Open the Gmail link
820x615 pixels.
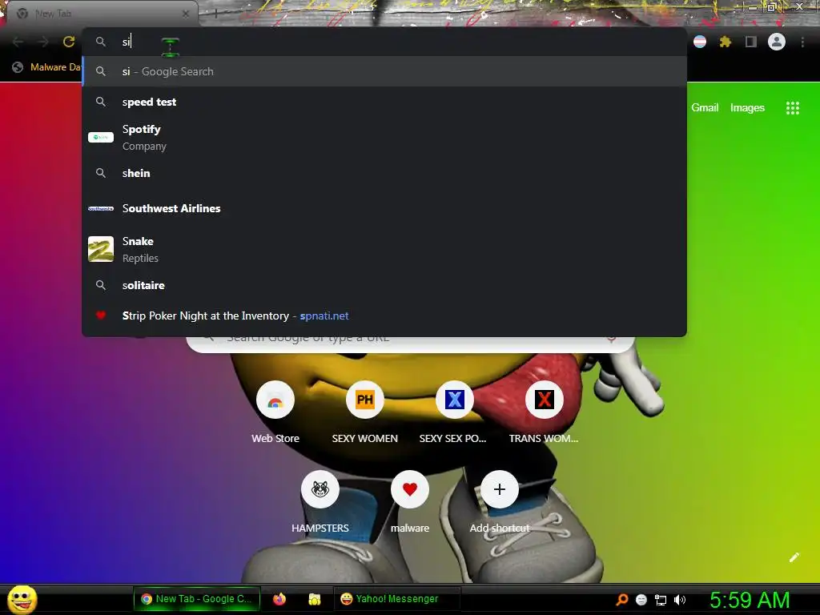pos(705,108)
